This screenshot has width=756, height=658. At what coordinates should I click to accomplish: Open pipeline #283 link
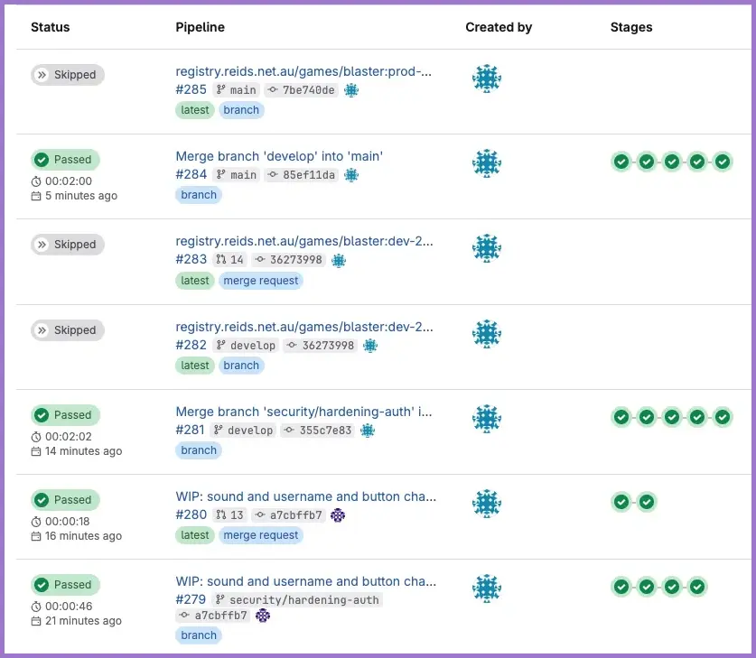[x=191, y=260]
